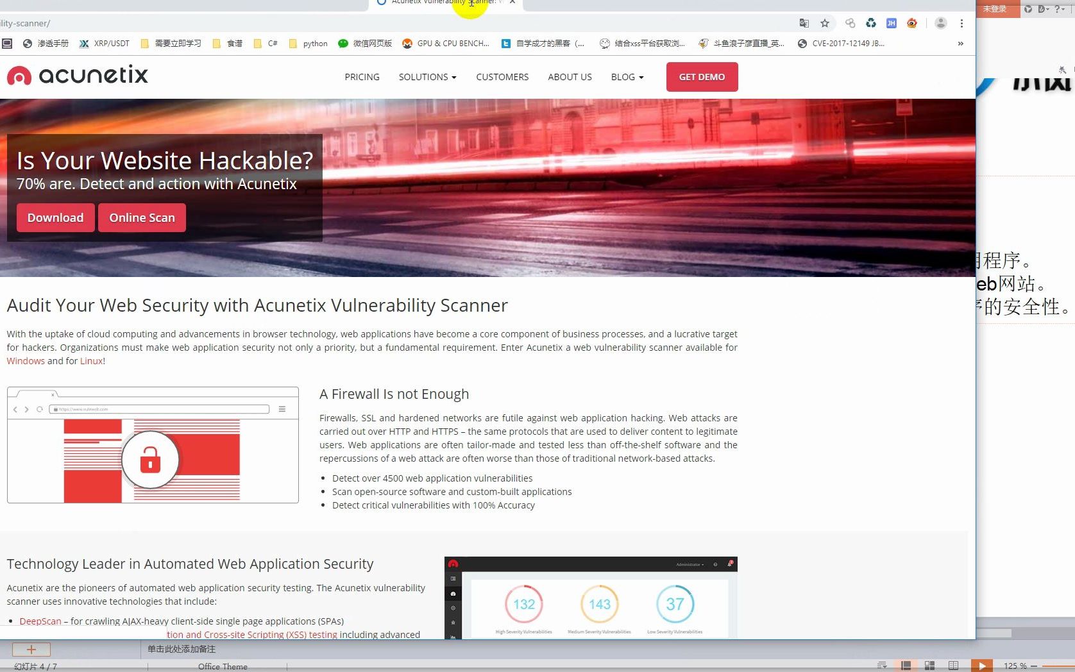Screen dimensions: 1075x672
Task: Click the 单击此处添加备注 notes field
Action: click(182, 649)
